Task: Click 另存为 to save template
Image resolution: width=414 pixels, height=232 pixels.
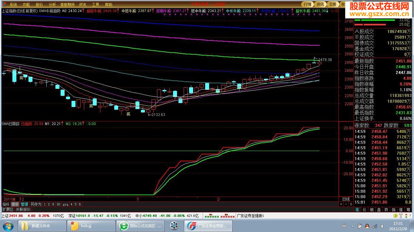Action: (x=36, y=205)
